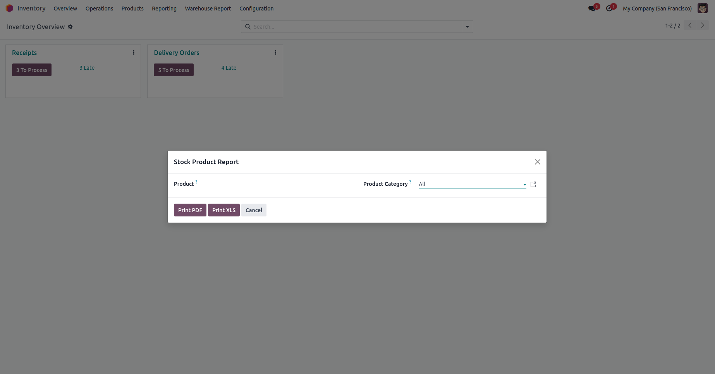715x374 pixels.
Task: Go to the next page arrow
Action: (x=703, y=26)
